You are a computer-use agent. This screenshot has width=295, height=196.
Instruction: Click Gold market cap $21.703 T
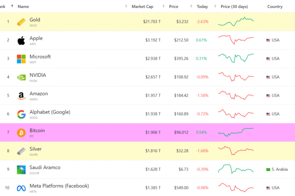pyautogui.click(x=152, y=22)
